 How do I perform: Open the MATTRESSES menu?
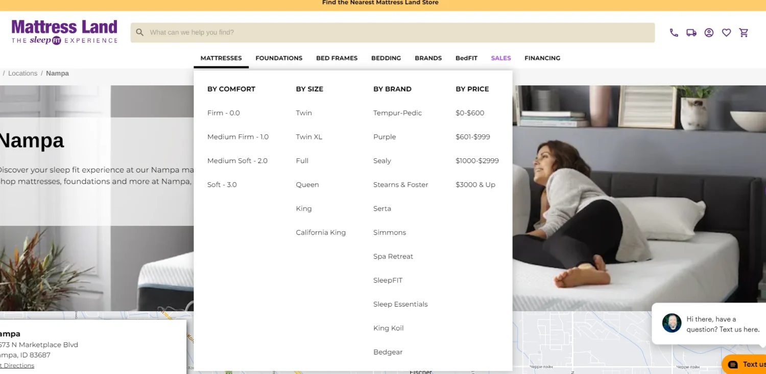pos(221,58)
